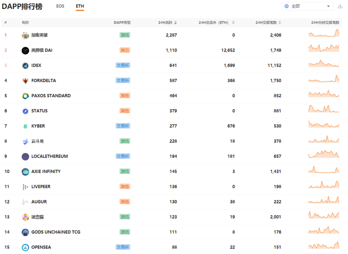
Task: Click the 加密英雄 24H sparkline chart
Action: [324, 33]
